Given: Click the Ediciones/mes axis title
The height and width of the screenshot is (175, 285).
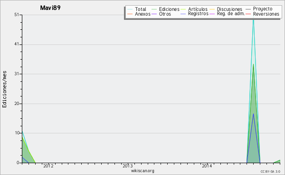Looking at the screenshot, I should pyautogui.click(x=4, y=89).
